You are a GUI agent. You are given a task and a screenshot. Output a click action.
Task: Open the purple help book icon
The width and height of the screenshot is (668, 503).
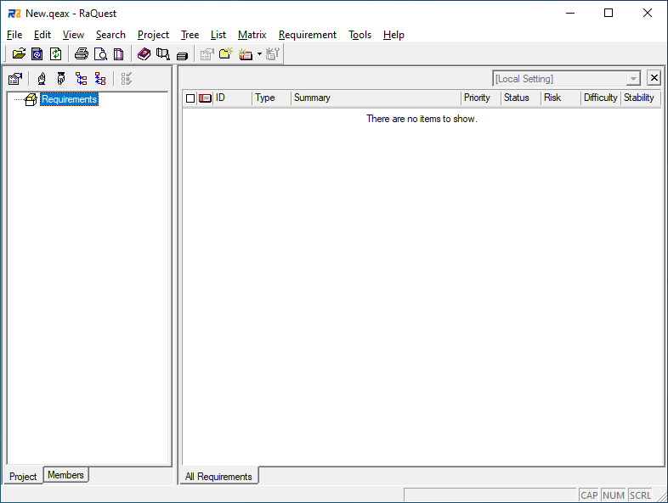tap(144, 54)
